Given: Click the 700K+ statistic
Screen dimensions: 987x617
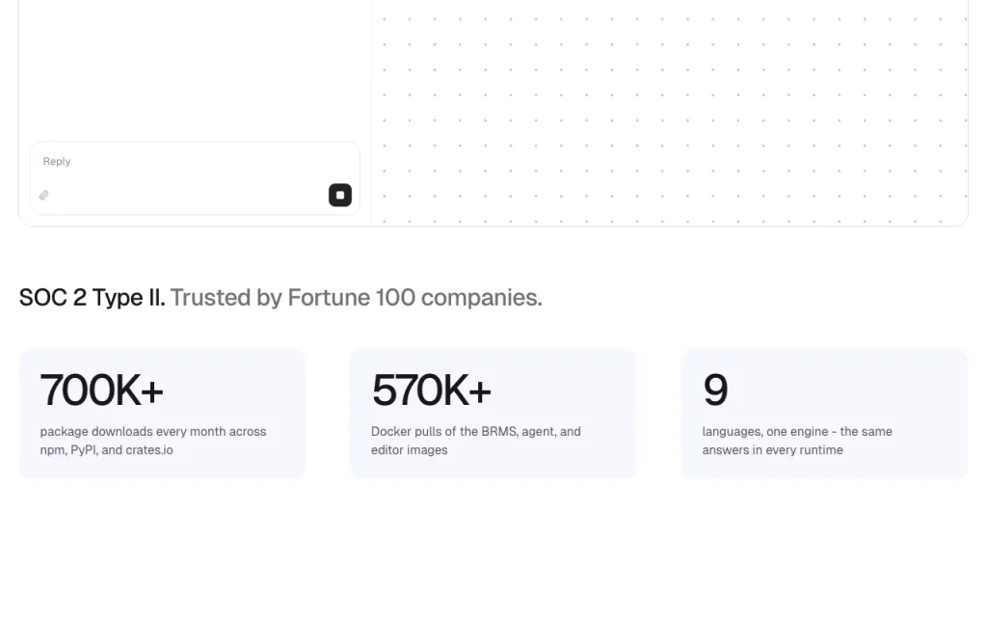Looking at the screenshot, I should click(x=101, y=389).
